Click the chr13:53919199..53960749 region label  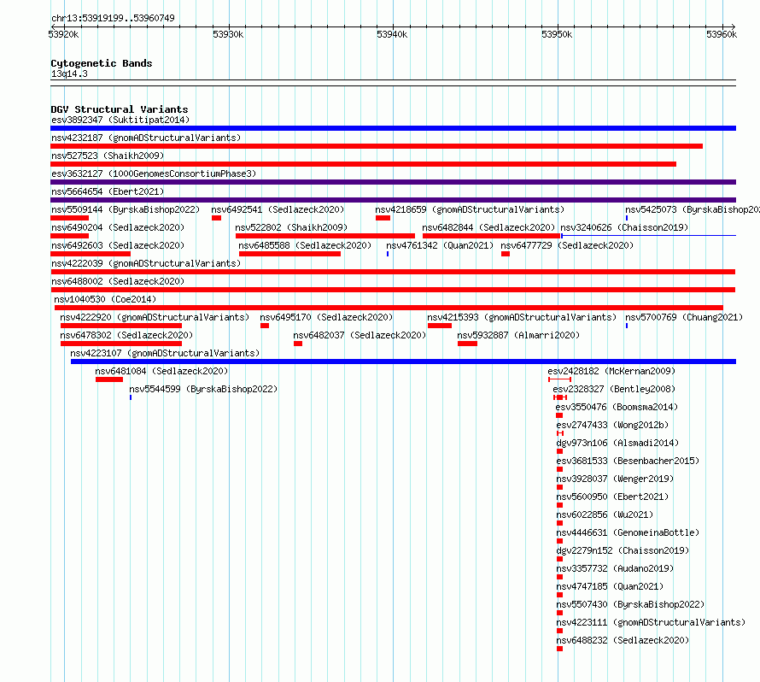pos(113,18)
